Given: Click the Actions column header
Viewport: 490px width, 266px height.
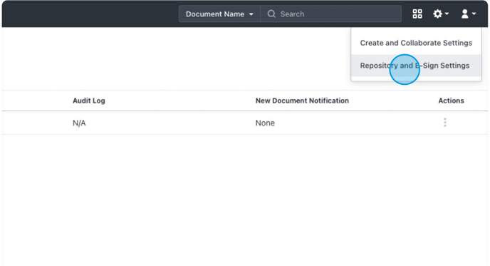Looking at the screenshot, I should point(451,101).
